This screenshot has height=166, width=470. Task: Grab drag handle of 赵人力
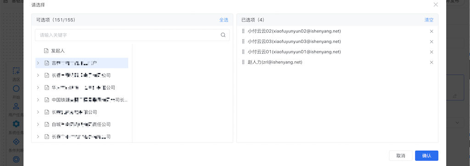click(x=243, y=62)
